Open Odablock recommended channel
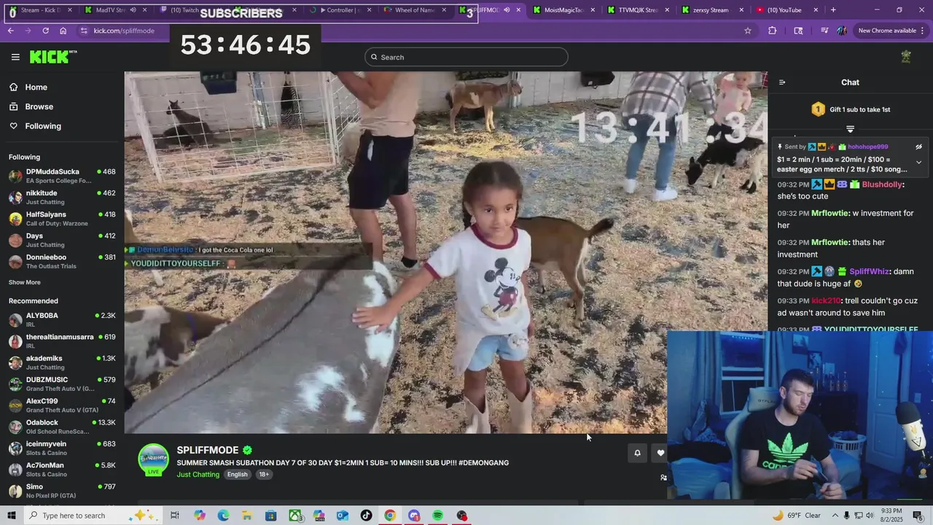The width and height of the screenshot is (933, 525). click(x=62, y=427)
